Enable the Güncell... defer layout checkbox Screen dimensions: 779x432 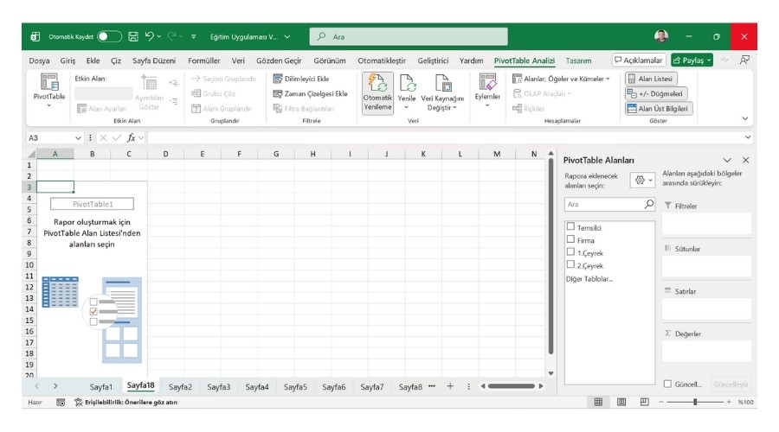coord(667,384)
